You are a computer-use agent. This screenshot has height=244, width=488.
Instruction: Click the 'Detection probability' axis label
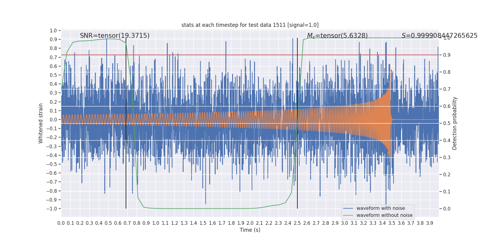pos(455,124)
